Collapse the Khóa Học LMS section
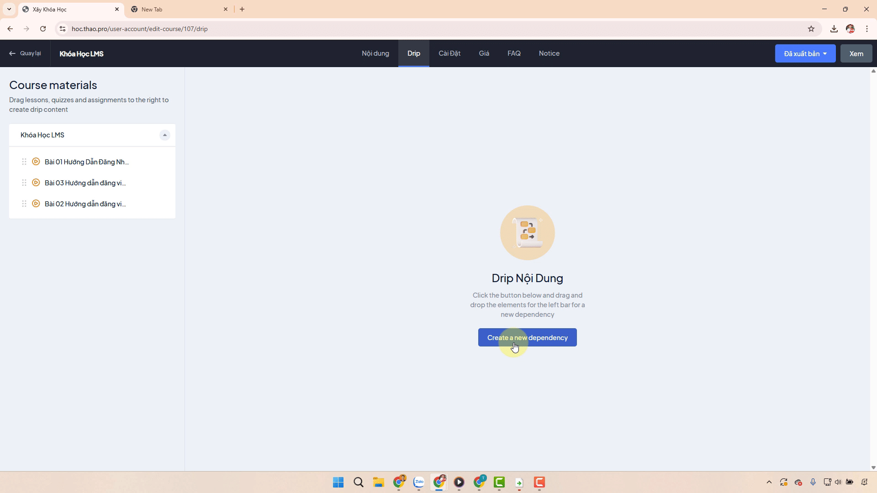 [x=165, y=135]
